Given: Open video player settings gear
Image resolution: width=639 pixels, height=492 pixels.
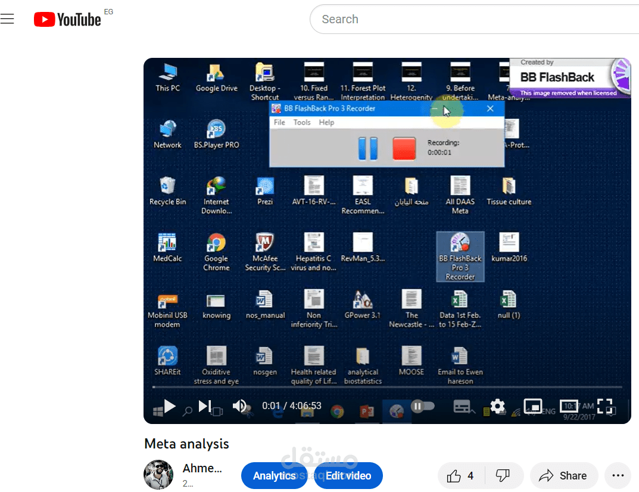Looking at the screenshot, I should [497, 406].
